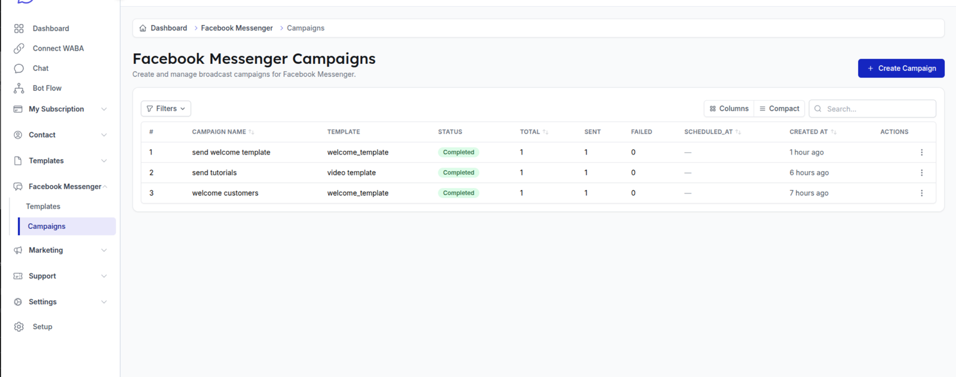956x377 pixels.
Task: Toggle Compact table view
Action: click(779, 109)
